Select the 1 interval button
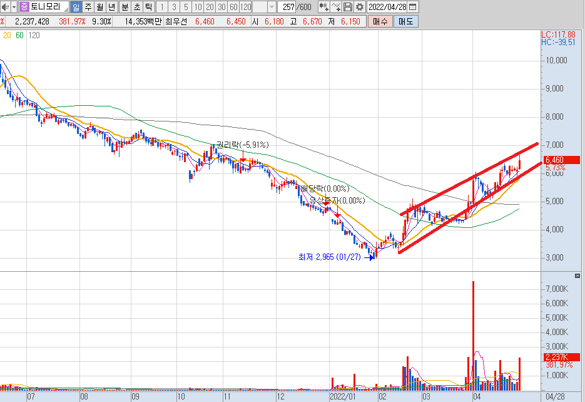This screenshot has height=402, width=585. pyautogui.click(x=162, y=7)
